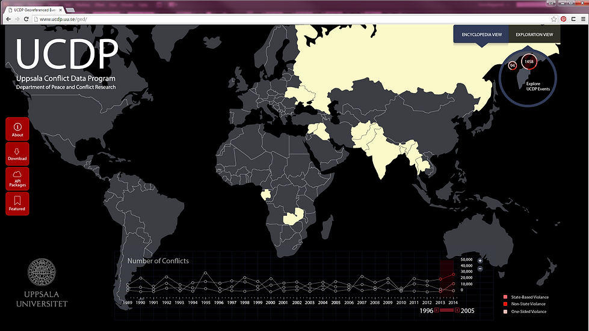Click the 50,000 axis label
This screenshot has width=589, height=331.
[x=466, y=260]
